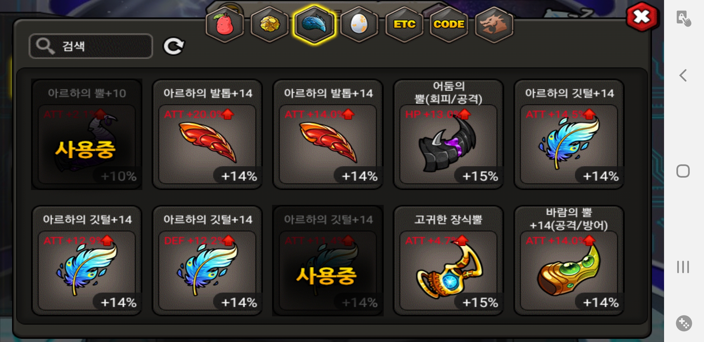The width and height of the screenshot is (704, 342).
Task: Select 아르하의 깃털+14 with ATT +14.5%
Action: click(569, 134)
